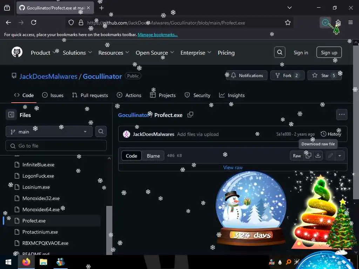Open Firefox from the taskbar
This screenshot has width=359, height=269.
[26, 262]
